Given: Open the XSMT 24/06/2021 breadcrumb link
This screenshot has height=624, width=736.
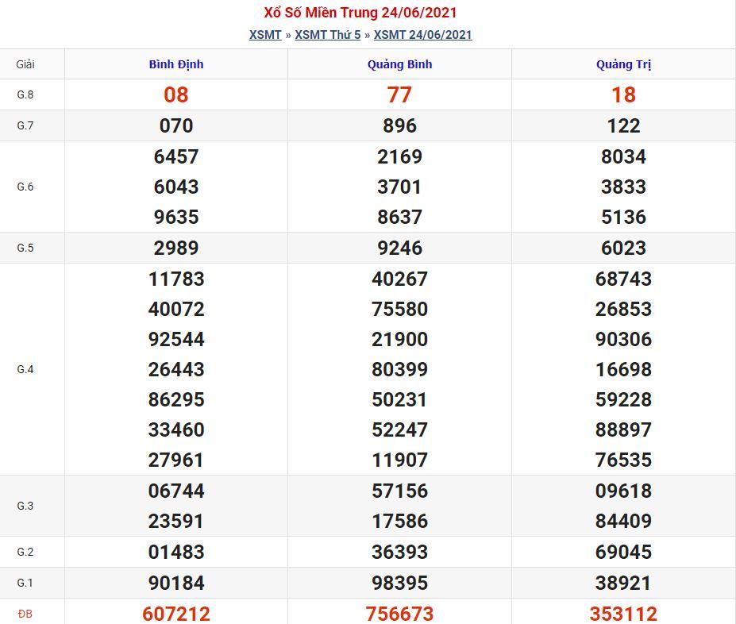Looking at the screenshot, I should (423, 35).
